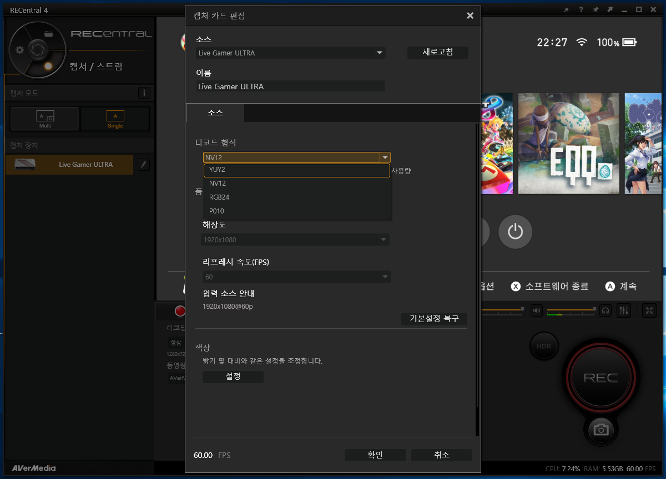Toggle the HDR round button

coord(544,346)
